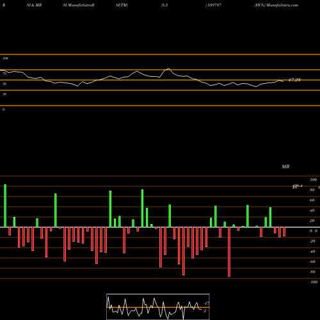
Task: Open the small oscillator preview chart at the bottom
Action: click(158, 307)
